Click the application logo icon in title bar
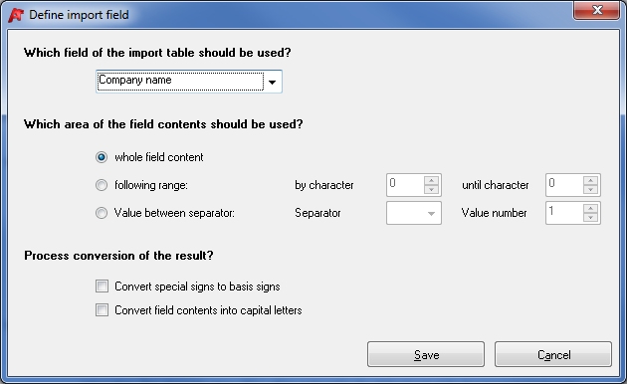The width and height of the screenshot is (627, 384). tap(16, 15)
